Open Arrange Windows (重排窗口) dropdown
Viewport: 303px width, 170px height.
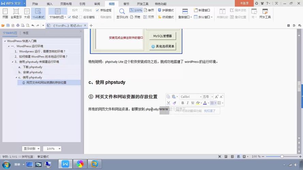(x=185, y=17)
